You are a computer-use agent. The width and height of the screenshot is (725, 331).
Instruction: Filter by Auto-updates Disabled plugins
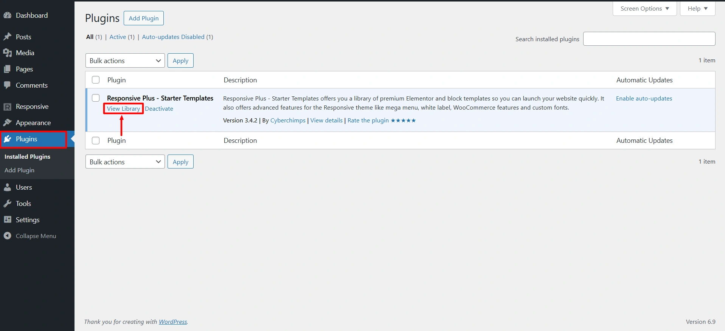point(173,37)
